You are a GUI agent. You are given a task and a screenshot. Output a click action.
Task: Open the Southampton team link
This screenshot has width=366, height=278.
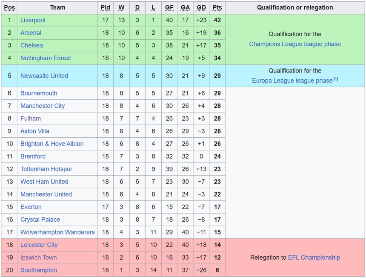pyautogui.click(x=39, y=270)
